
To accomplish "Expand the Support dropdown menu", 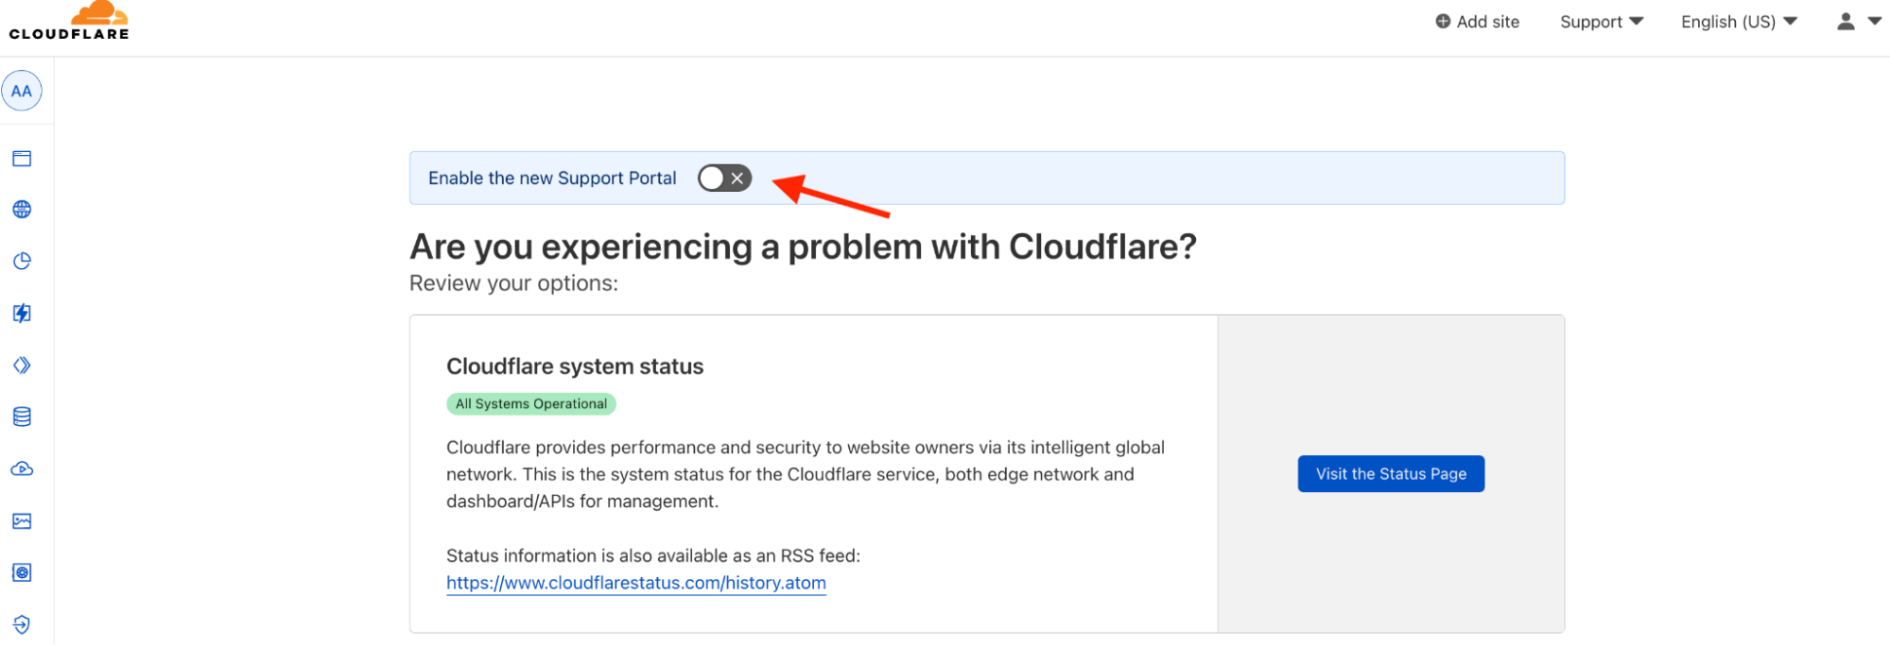I will 1601,22.
